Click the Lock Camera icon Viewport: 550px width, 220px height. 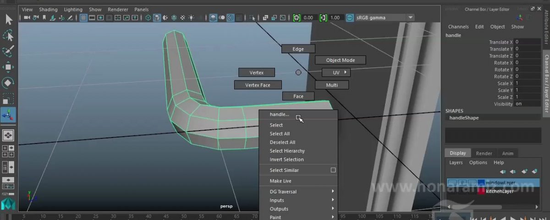tap(36, 18)
